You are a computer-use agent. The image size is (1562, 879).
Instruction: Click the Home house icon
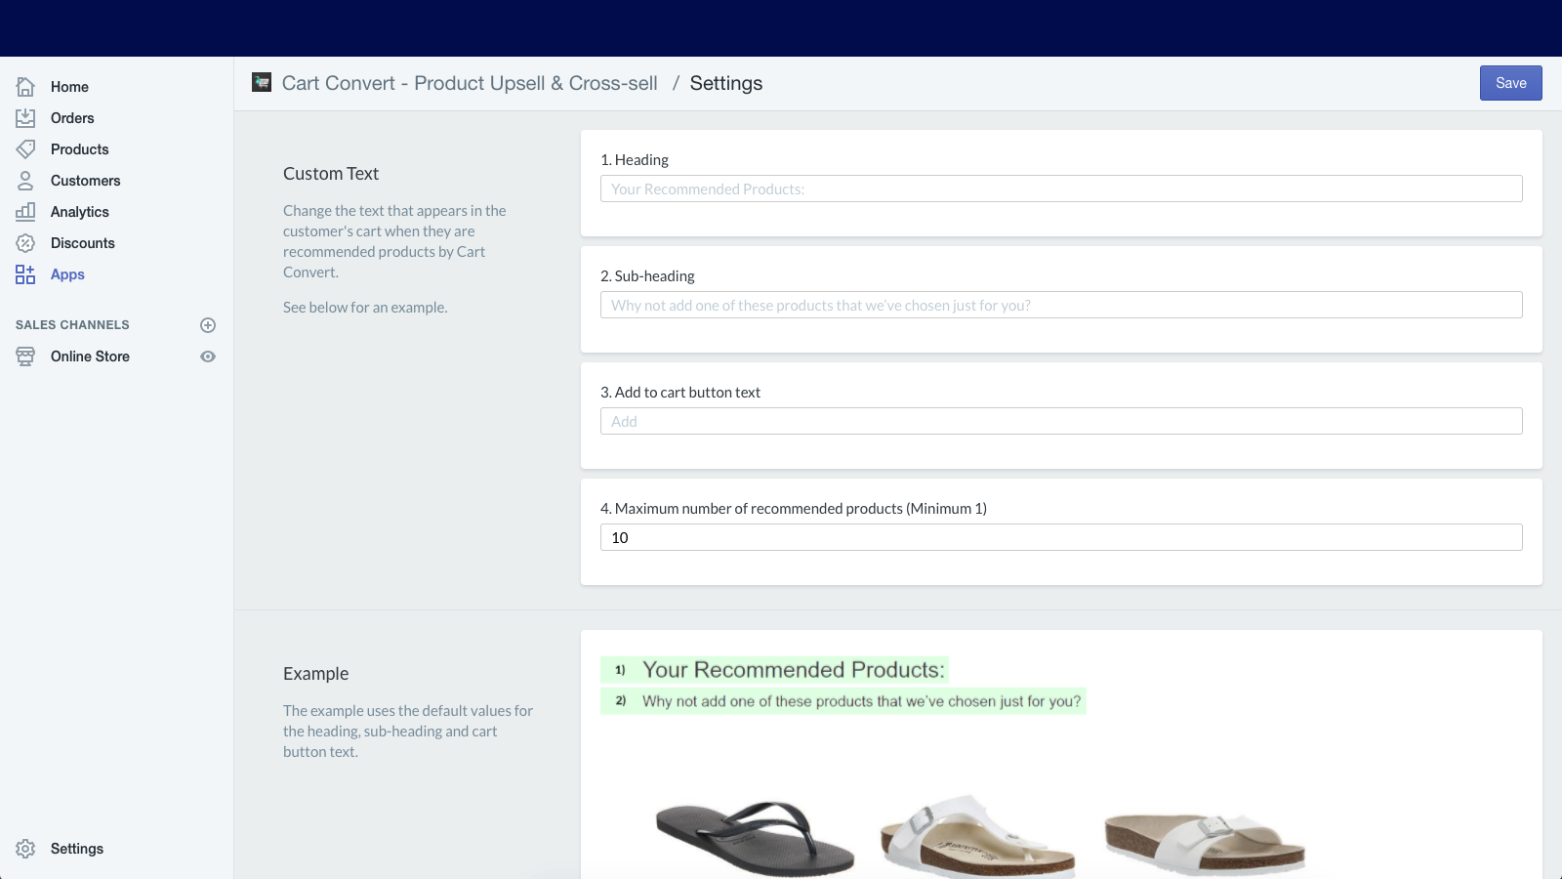(25, 87)
